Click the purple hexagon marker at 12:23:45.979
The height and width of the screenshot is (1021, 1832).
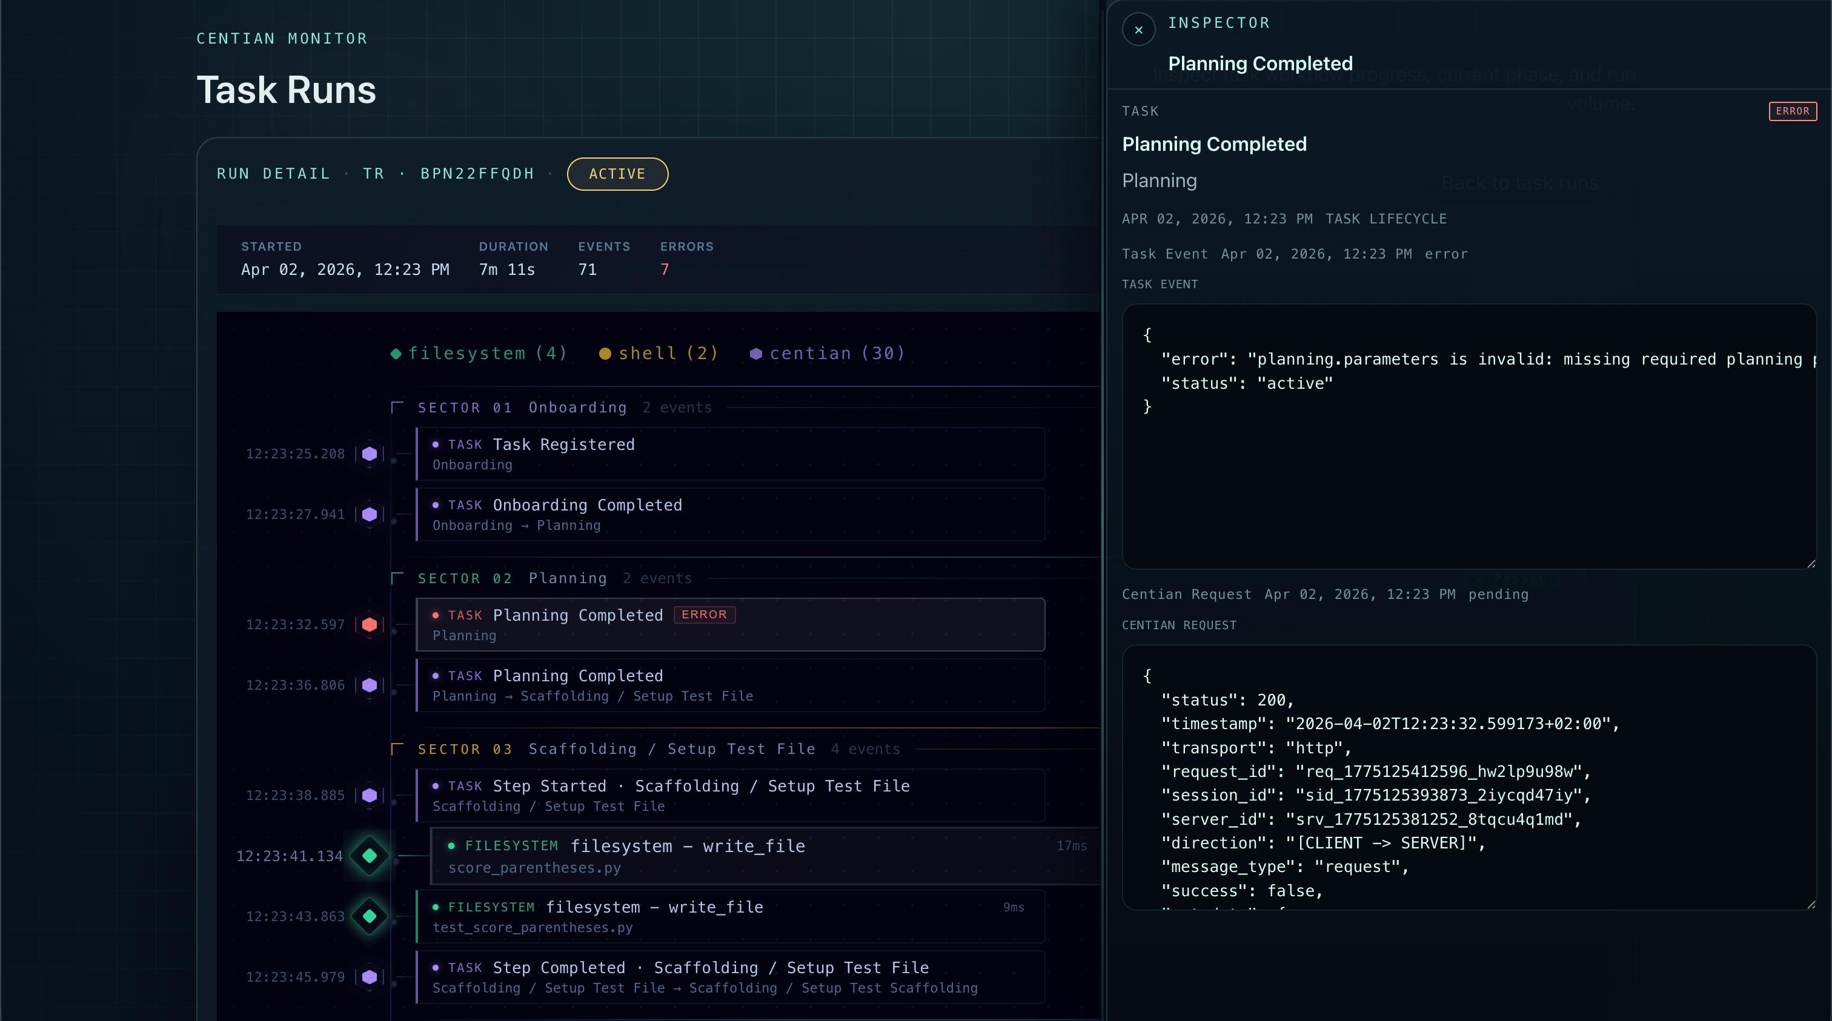tap(369, 976)
